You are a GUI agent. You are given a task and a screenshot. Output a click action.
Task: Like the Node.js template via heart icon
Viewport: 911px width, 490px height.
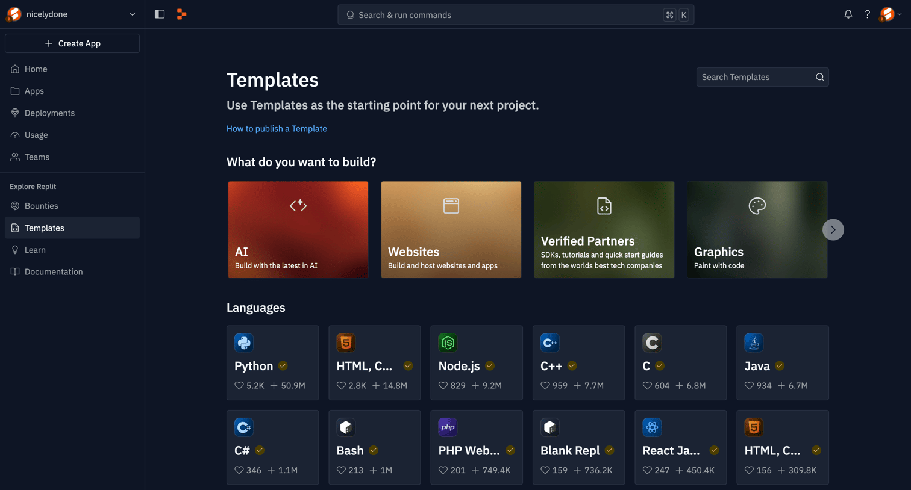click(x=443, y=385)
